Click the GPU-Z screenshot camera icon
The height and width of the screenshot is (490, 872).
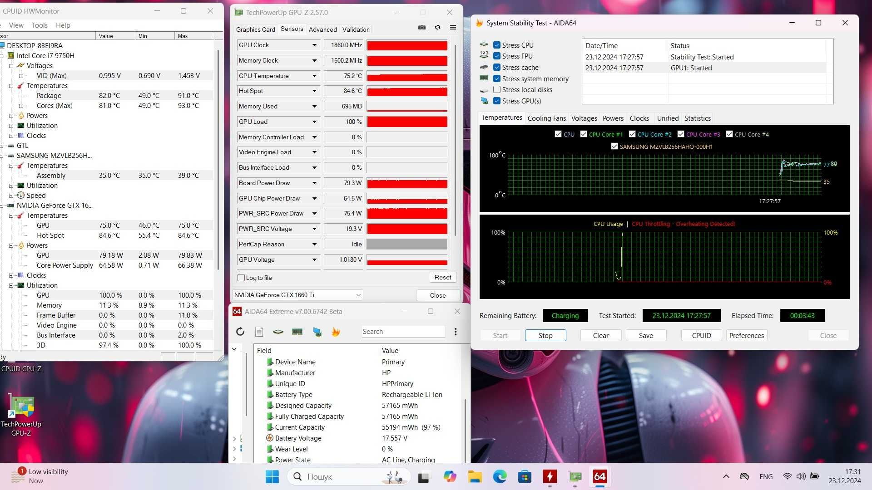point(422,27)
